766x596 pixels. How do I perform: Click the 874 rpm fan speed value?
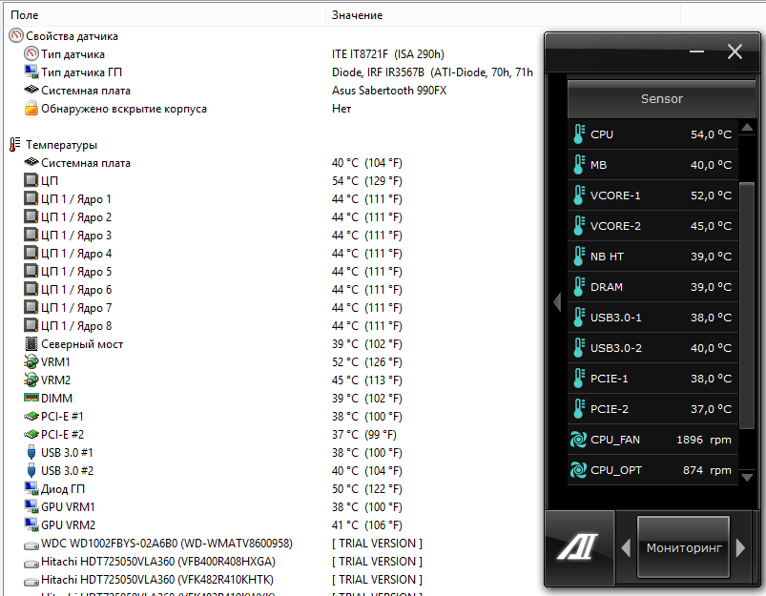707,470
